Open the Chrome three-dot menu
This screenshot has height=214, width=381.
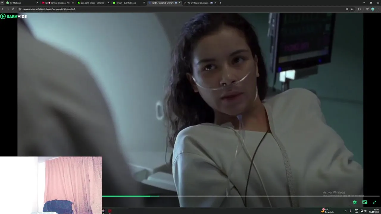click(378, 9)
